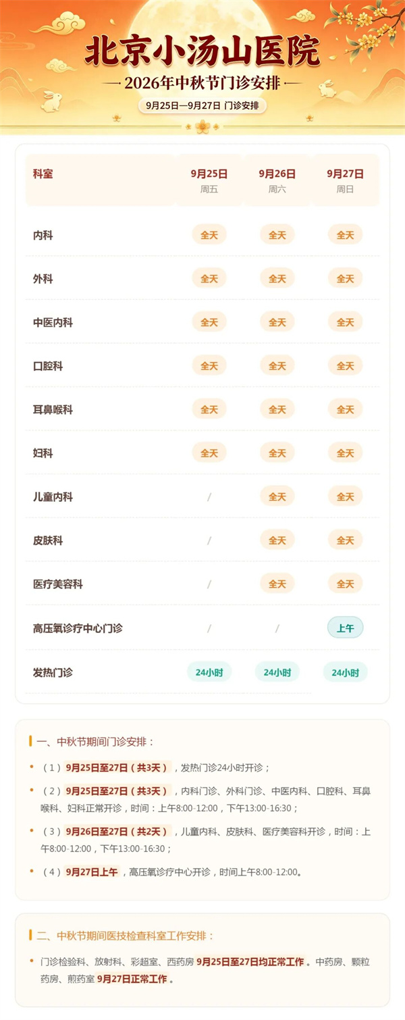This screenshot has height=1020, width=405.
Task: Click 全天 badge for 儿童内科 on 9月26日
Action: pyautogui.click(x=277, y=497)
